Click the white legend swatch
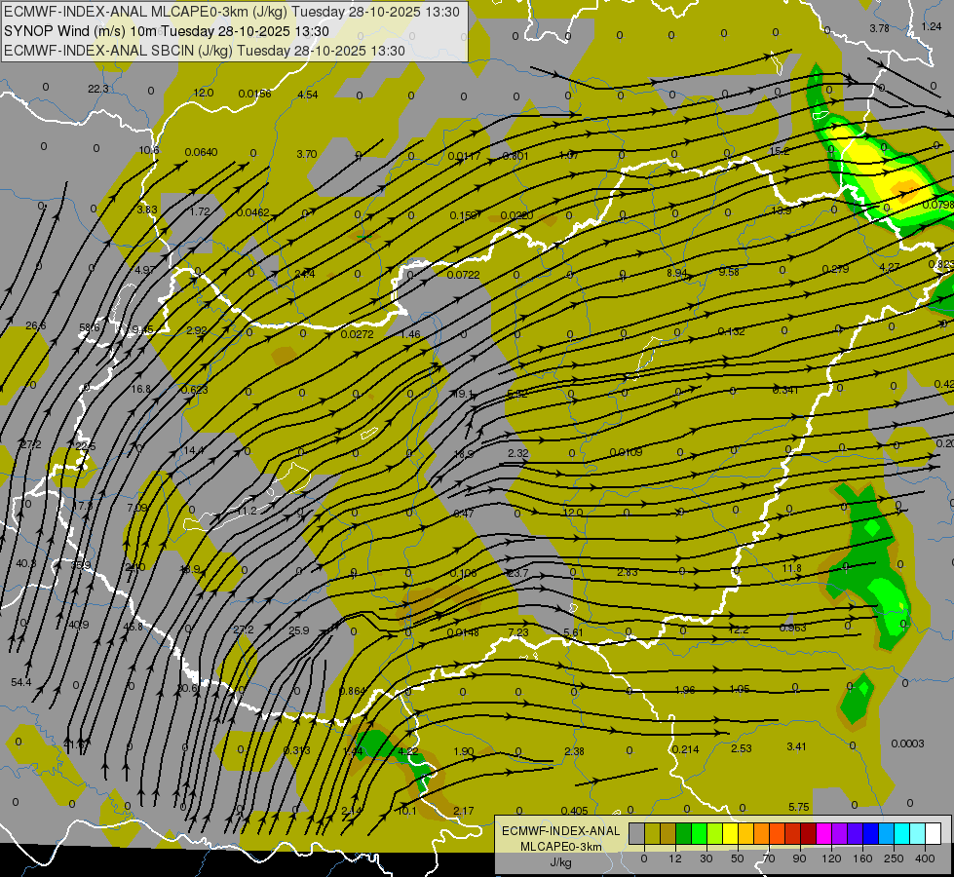 point(933,833)
